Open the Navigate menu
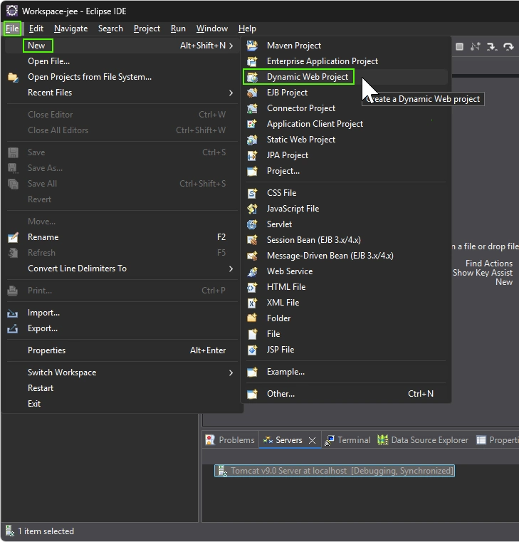The height and width of the screenshot is (542, 519). pyautogui.click(x=70, y=28)
